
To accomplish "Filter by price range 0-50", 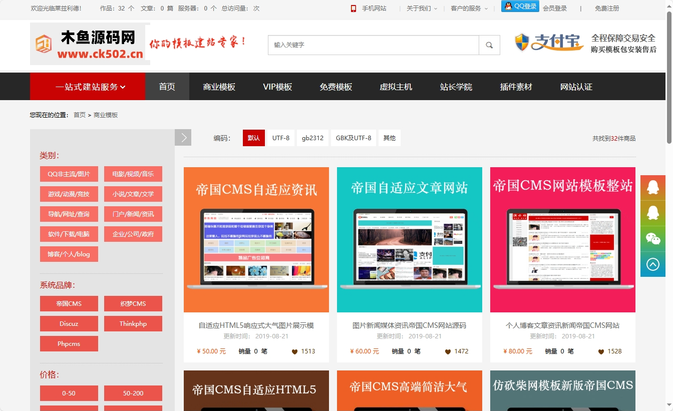I will tap(69, 393).
